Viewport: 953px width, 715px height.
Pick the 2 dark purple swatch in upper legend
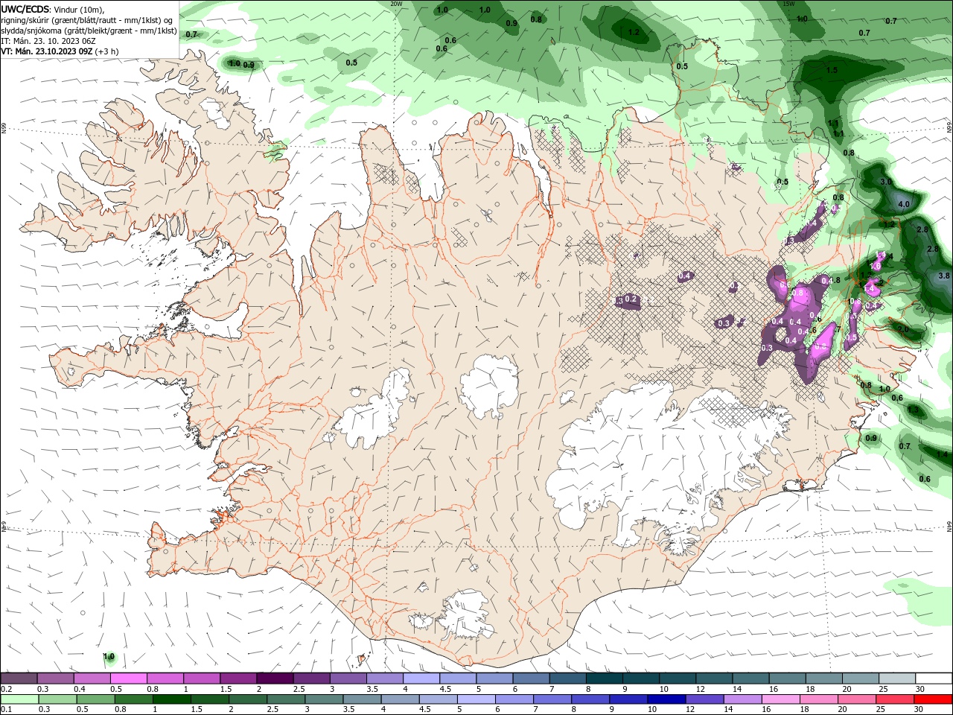tap(275, 678)
